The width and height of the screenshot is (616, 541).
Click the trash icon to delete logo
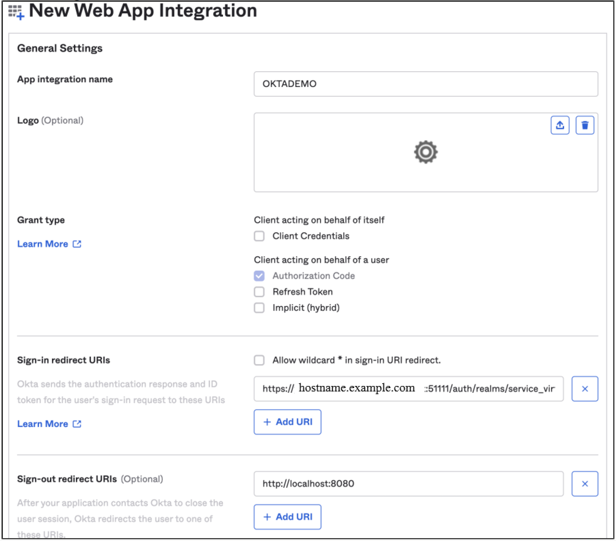tap(585, 125)
